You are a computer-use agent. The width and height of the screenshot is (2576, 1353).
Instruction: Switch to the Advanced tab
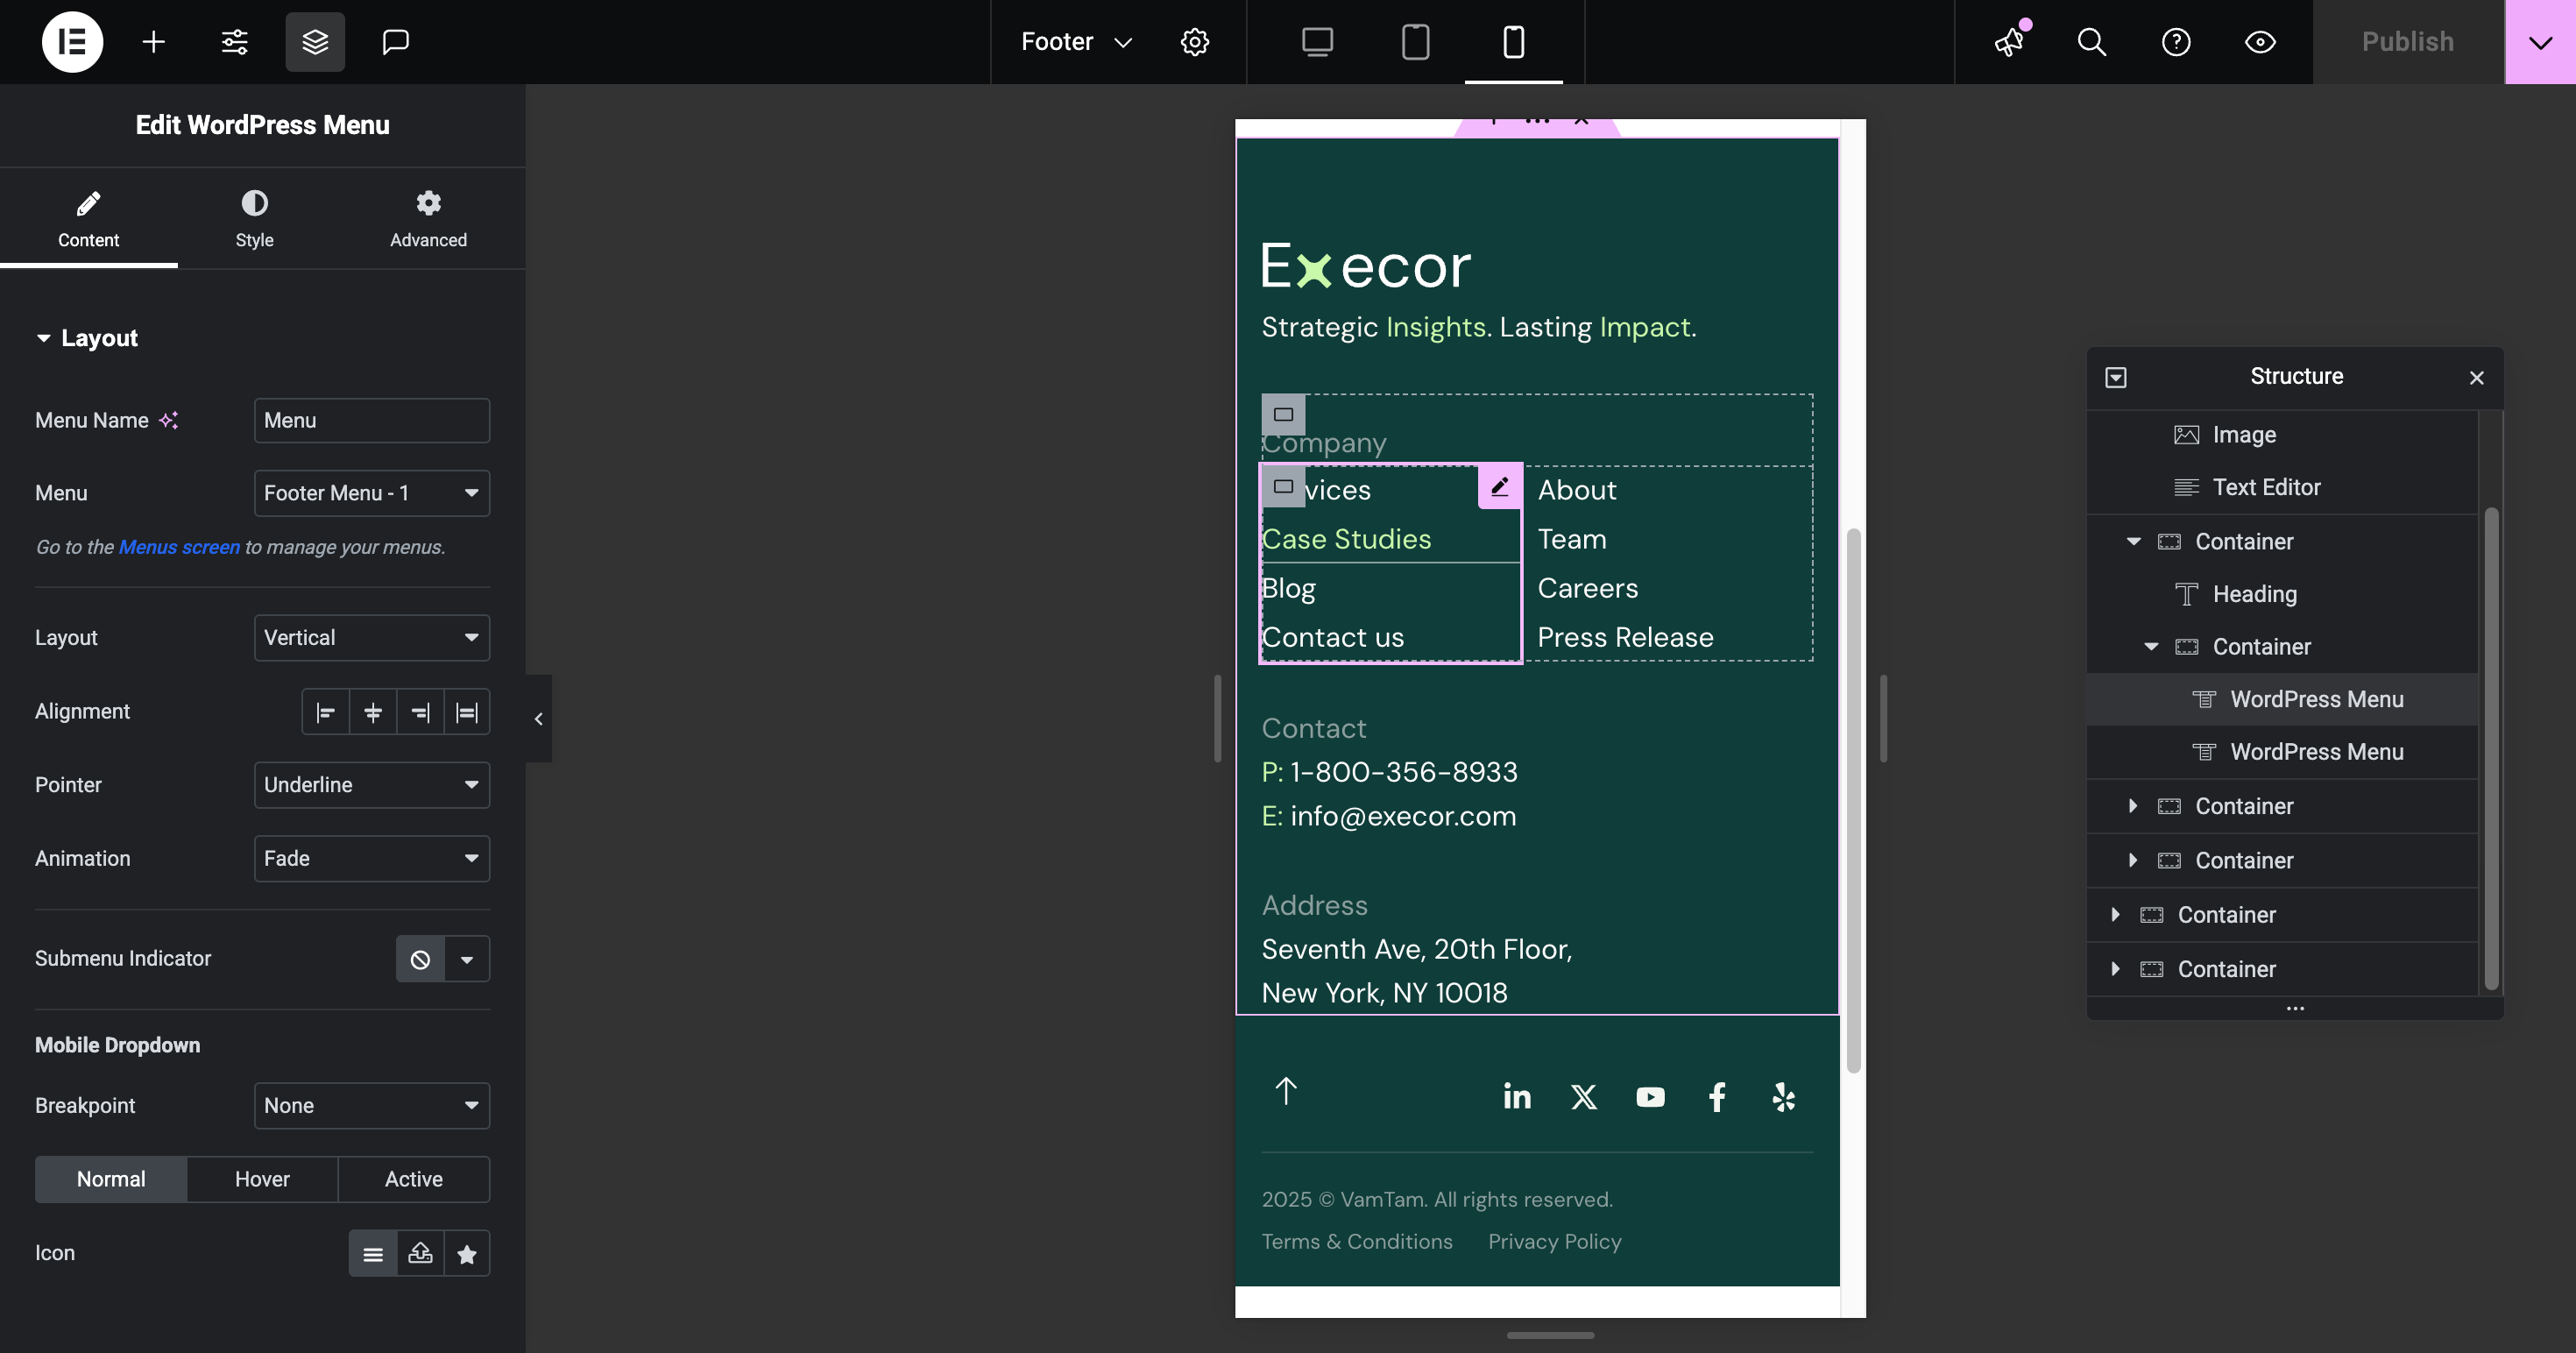click(428, 218)
